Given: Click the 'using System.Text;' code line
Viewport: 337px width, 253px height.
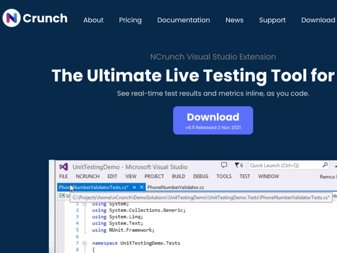Looking at the screenshot, I should (117, 223).
